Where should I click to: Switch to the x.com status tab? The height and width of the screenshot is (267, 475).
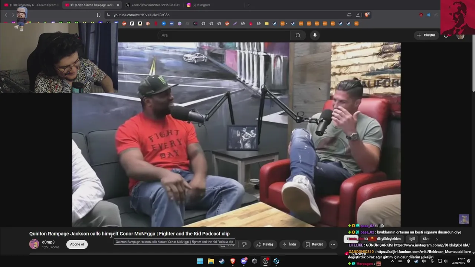coord(152,5)
